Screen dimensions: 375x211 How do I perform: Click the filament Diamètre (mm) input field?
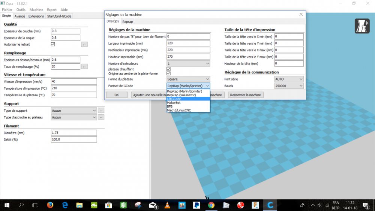(74, 133)
